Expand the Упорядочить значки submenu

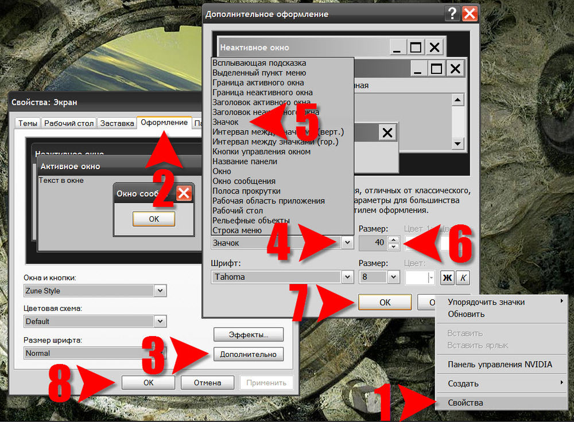(x=501, y=302)
